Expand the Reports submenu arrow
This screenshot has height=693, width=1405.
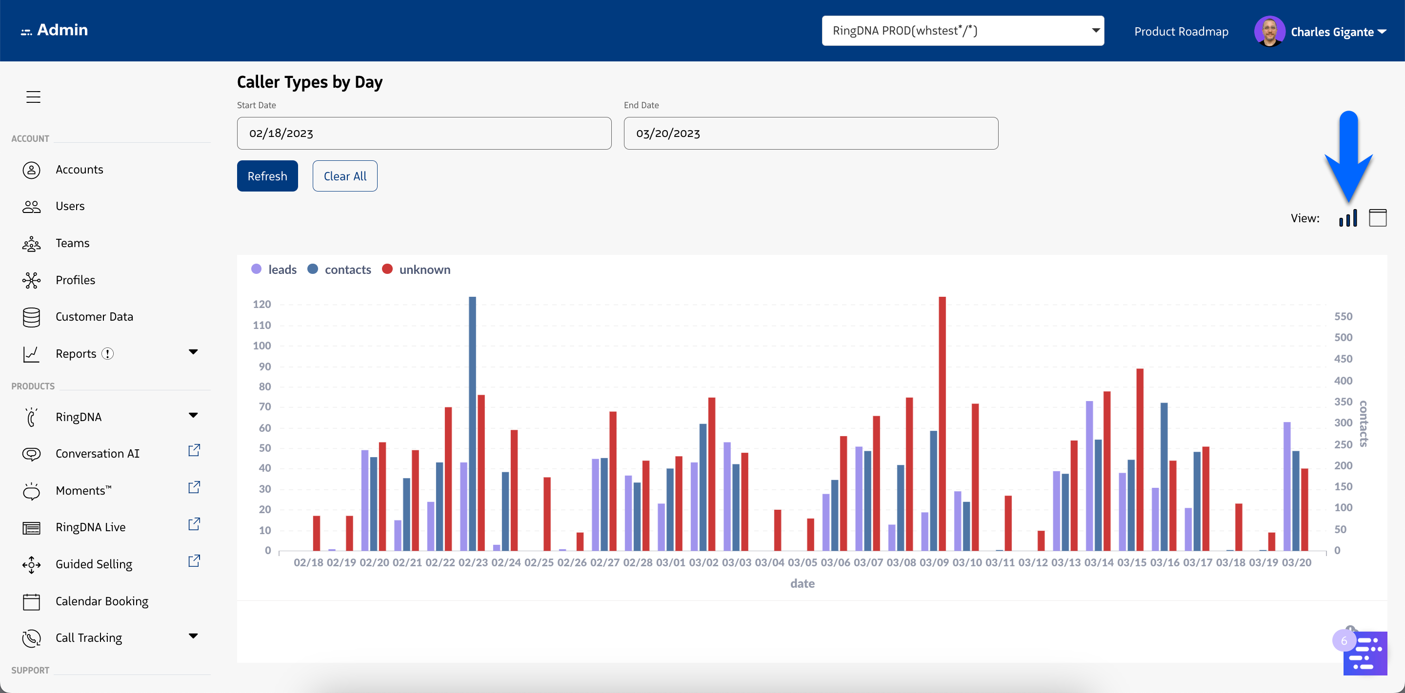pos(193,352)
